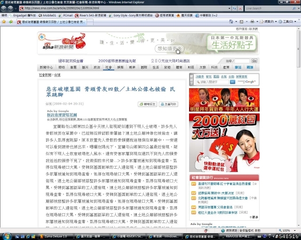Go forward with the browser Forward arrow

tap(10, 8)
